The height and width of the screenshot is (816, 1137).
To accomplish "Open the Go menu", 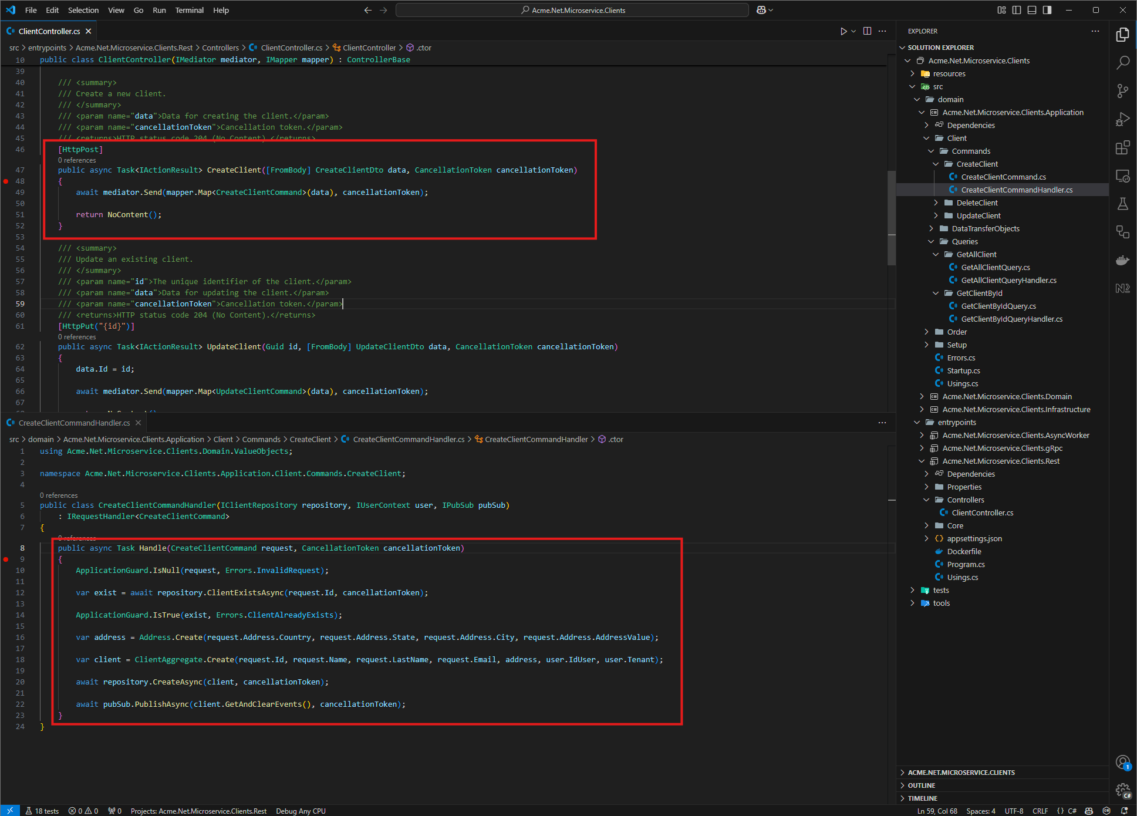I will coord(139,10).
